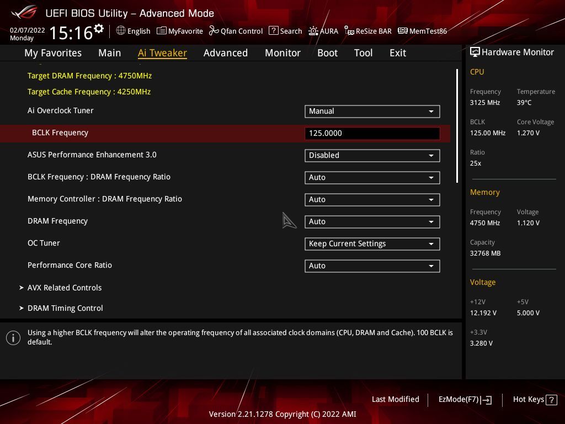Switch to the Main tab
Screen dimensions: 565x424
[x=110, y=53]
